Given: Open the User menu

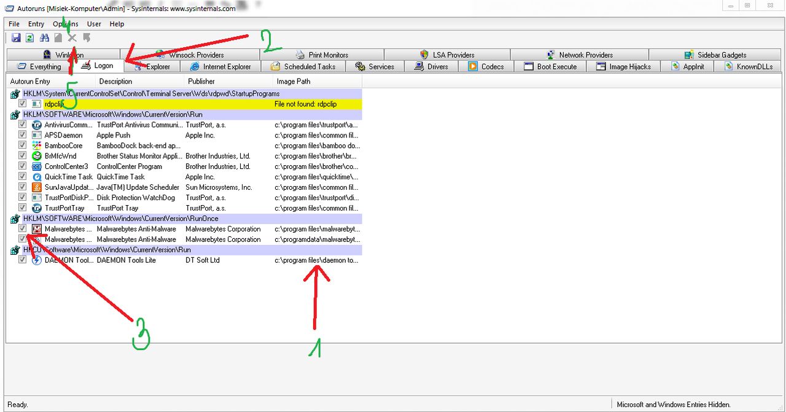Looking at the screenshot, I should pos(94,24).
